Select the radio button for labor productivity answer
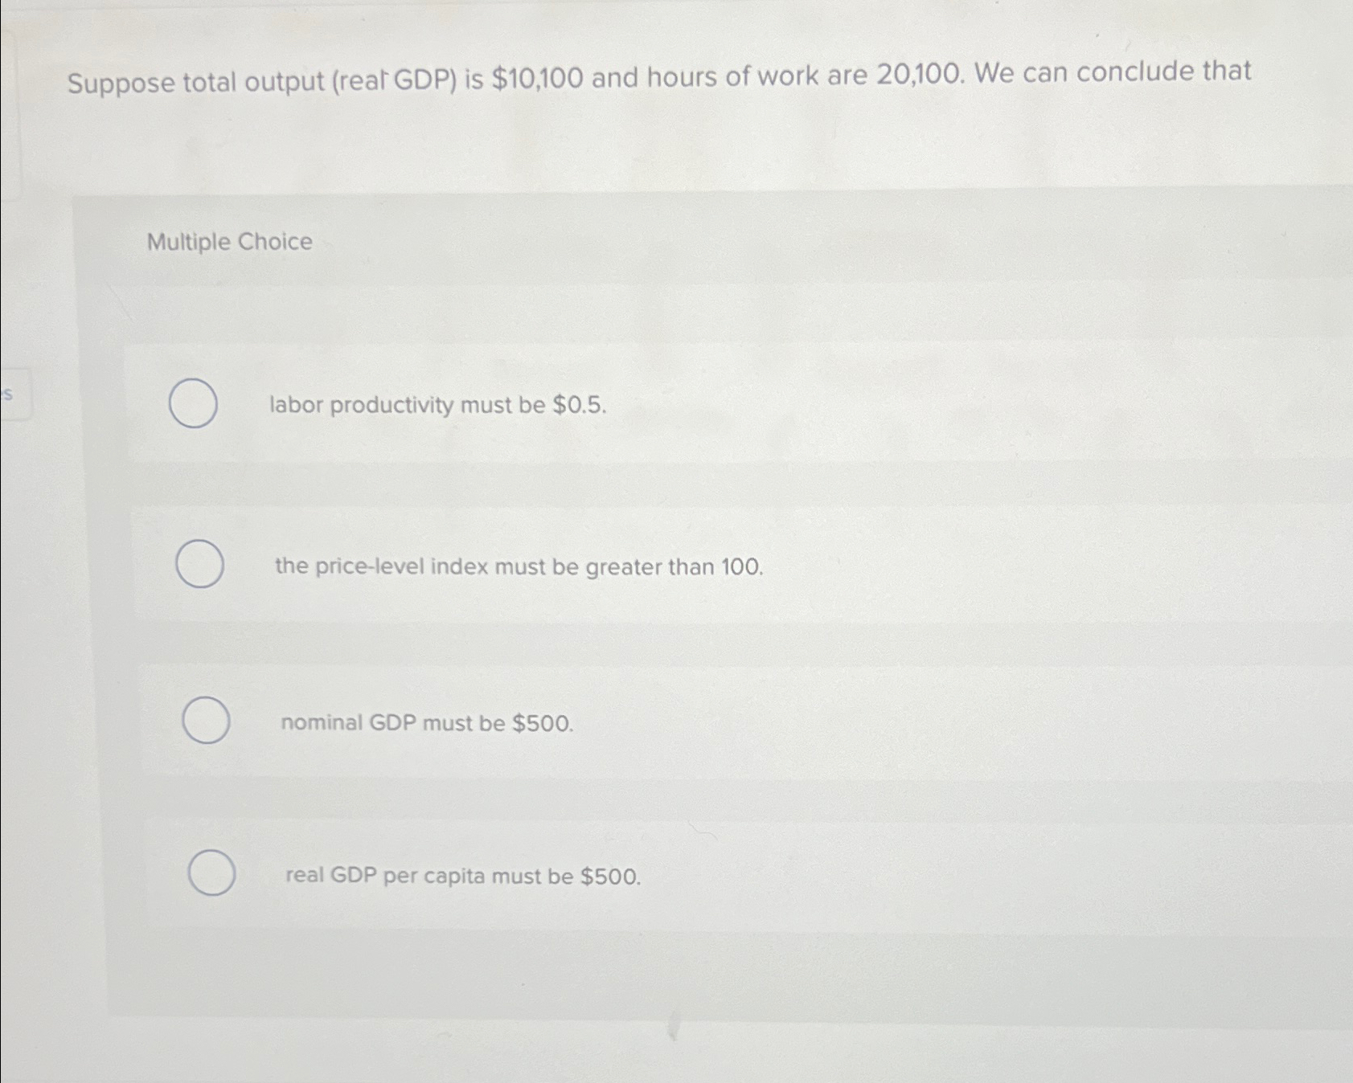The width and height of the screenshot is (1353, 1083). [193, 404]
